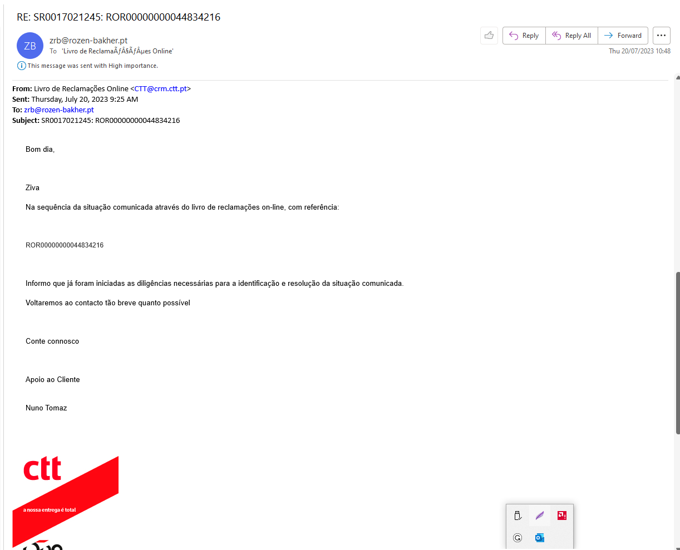Click the G-logo tray icon

tap(518, 537)
